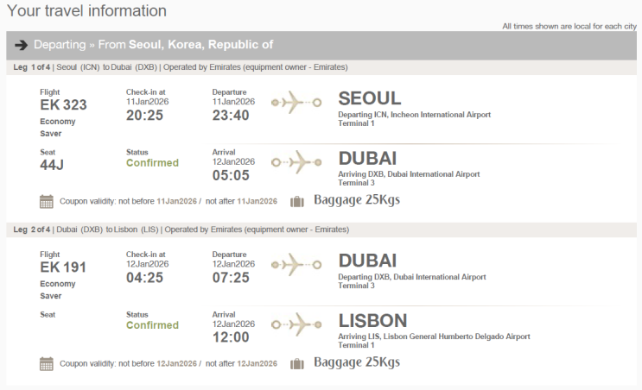Screen dimensions: 642x390
Task: Click flight number EK 323
Action: (63, 105)
